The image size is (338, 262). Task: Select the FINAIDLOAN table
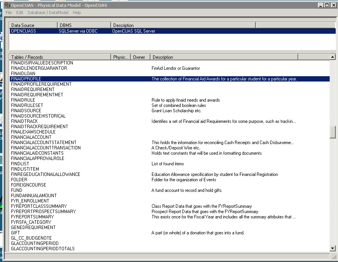click(x=23, y=74)
